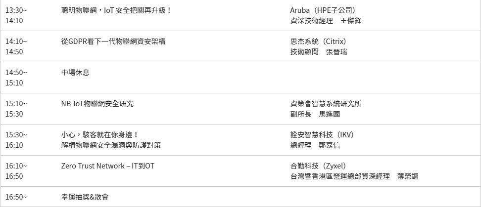This screenshot has height=207, width=481.
Task: Select the 合勤科技 (Zyxel) company name
Action: [x=318, y=166]
